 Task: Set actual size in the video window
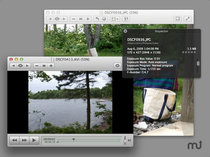pyautogui.click(x=44, y=66)
